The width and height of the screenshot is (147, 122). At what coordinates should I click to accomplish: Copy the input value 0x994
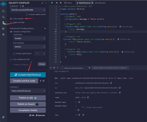[88, 97]
